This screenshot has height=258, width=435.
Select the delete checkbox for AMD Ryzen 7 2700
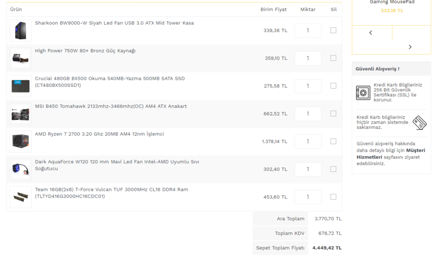(x=333, y=142)
